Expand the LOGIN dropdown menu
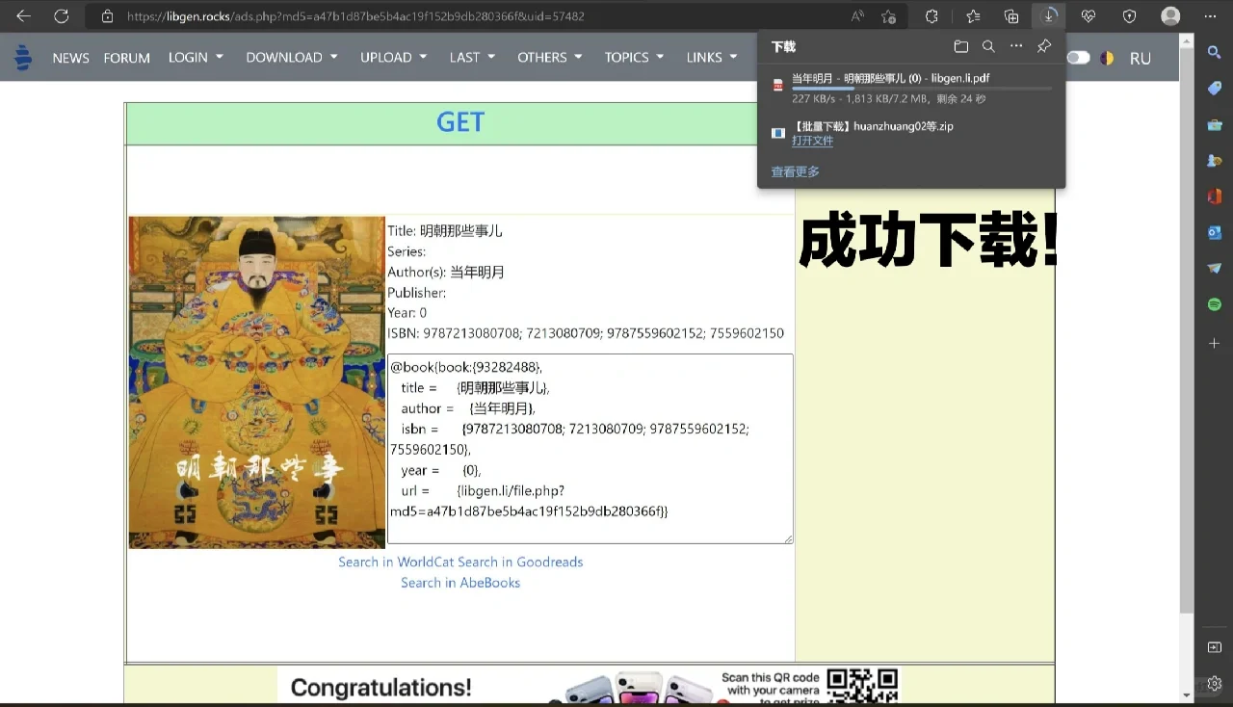 point(196,57)
